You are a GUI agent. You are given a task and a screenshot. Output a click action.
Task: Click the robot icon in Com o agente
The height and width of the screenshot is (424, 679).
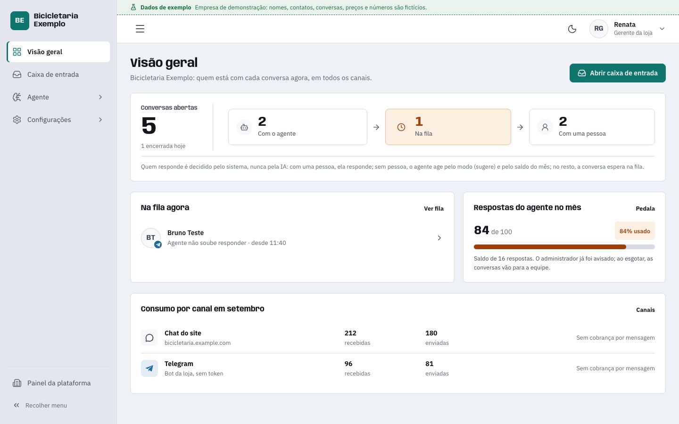[244, 127]
